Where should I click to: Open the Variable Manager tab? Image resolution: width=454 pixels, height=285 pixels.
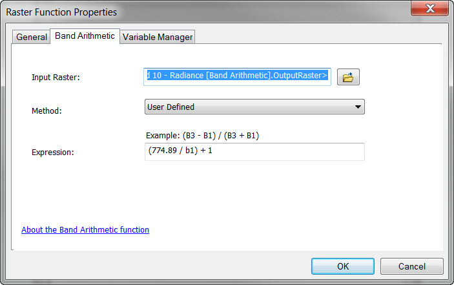(x=158, y=37)
